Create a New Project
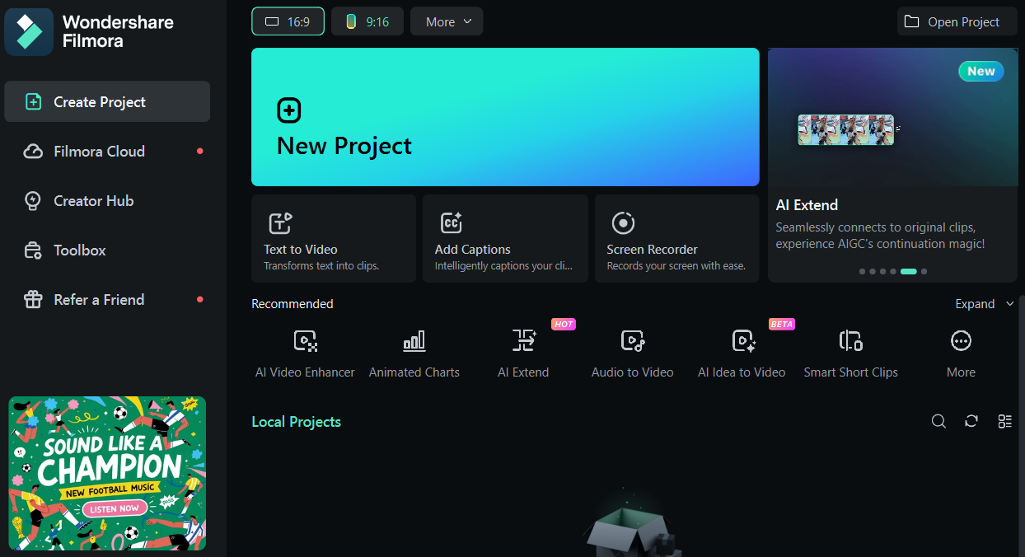Screen dimensions: 1025x557 pos(505,117)
